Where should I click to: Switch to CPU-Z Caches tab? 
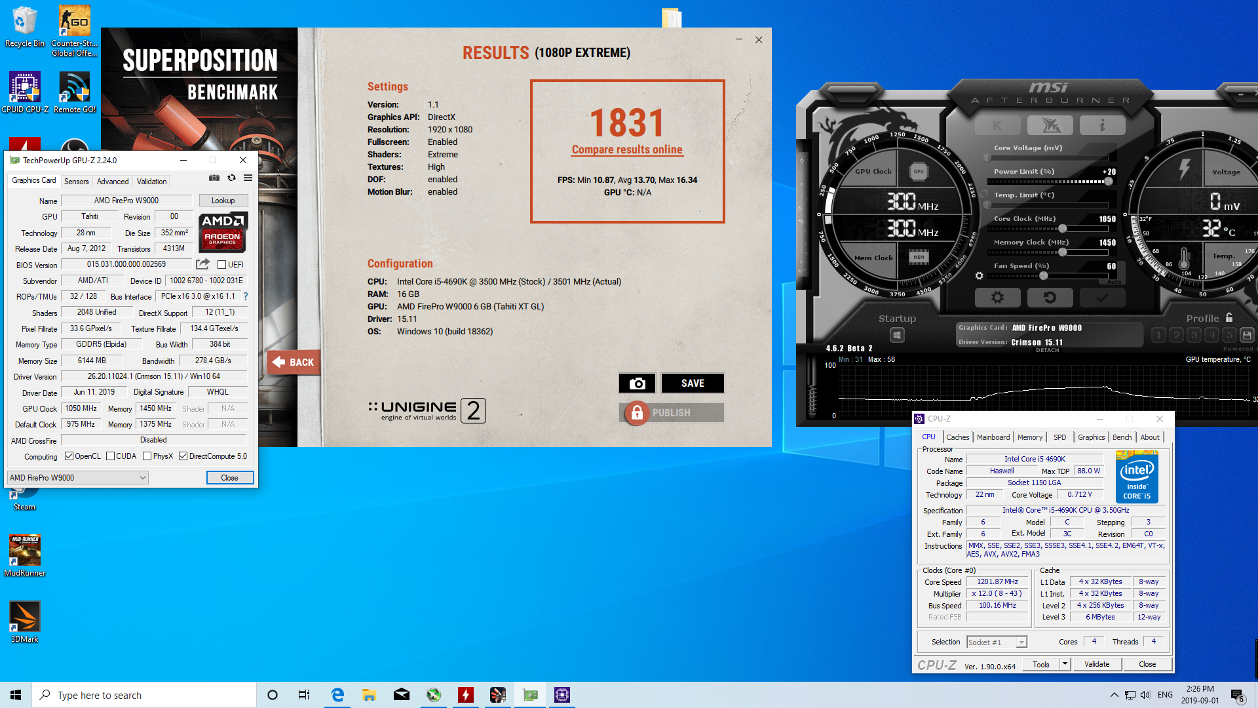point(957,437)
